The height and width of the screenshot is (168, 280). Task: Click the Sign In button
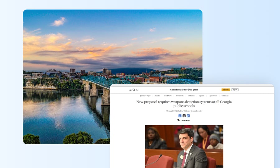tap(235, 90)
